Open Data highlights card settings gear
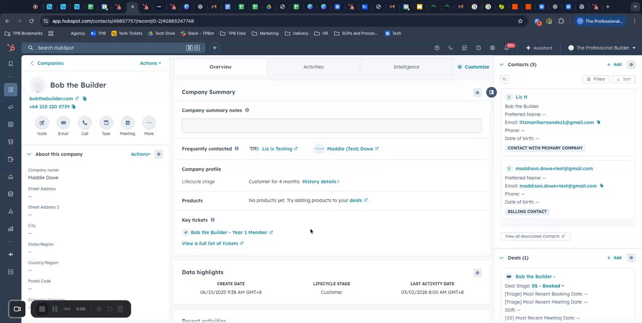Screen dimensions: 642x323 pos(477,273)
